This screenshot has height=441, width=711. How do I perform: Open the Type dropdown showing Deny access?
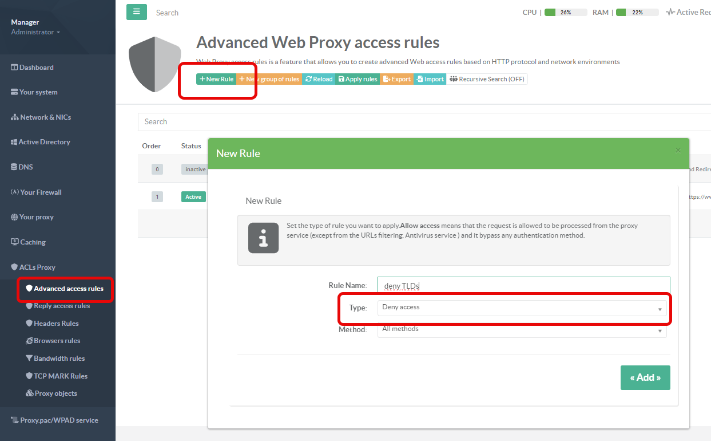tap(522, 308)
